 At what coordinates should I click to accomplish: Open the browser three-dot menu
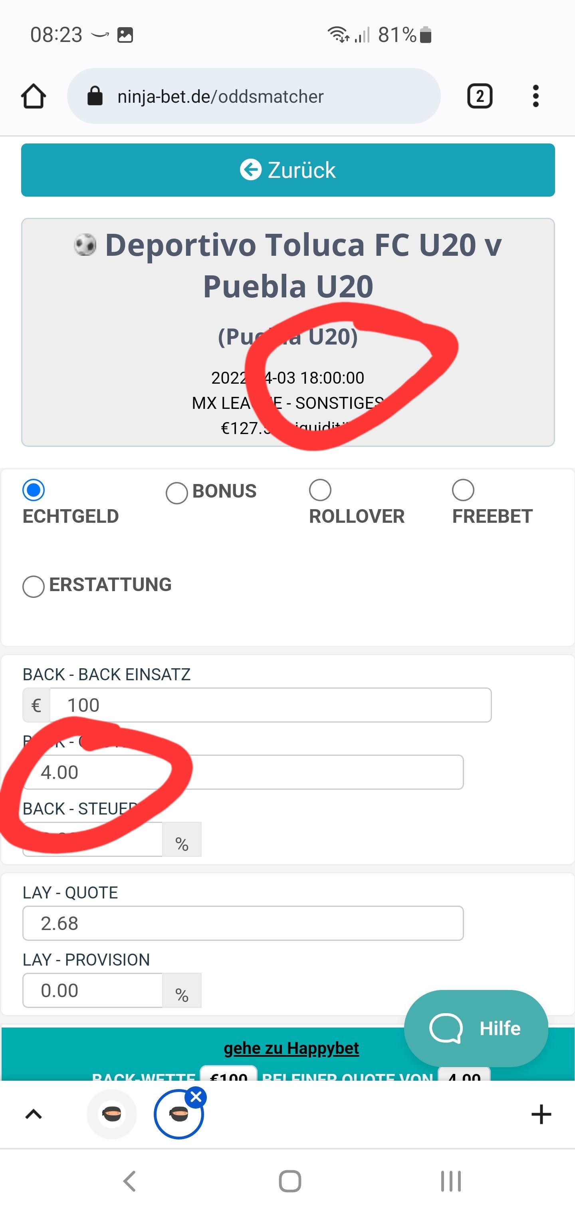(535, 96)
